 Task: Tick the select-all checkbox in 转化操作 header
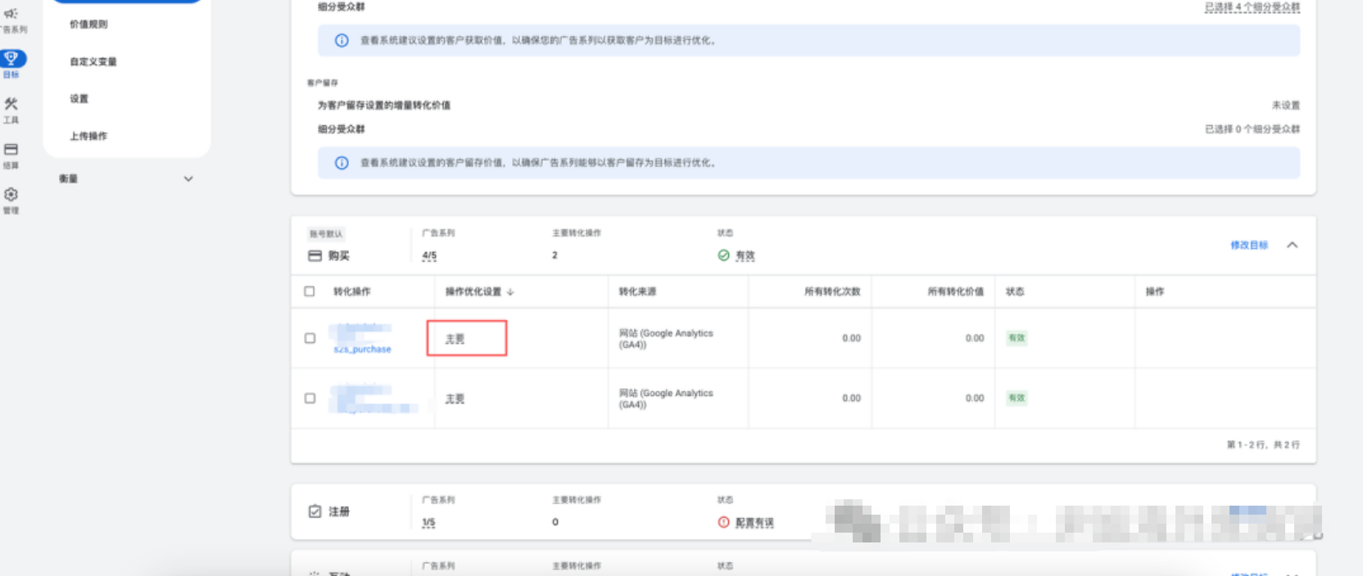pos(310,291)
